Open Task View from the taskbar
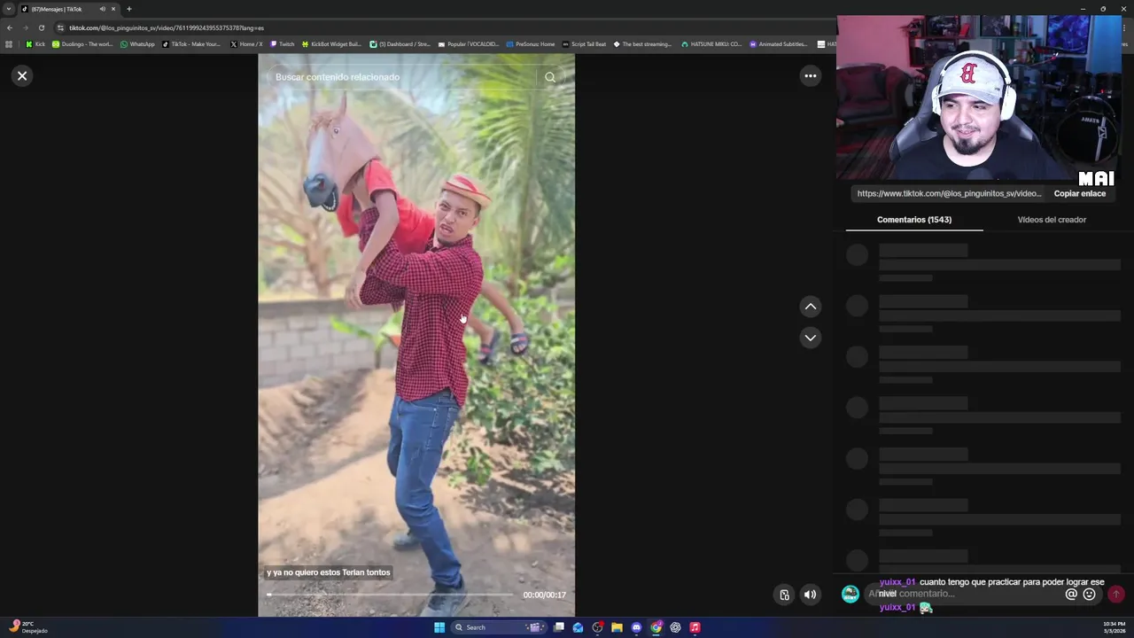Image resolution: width=1134 pixels, height=638 pixels. (x=559, y=627)
